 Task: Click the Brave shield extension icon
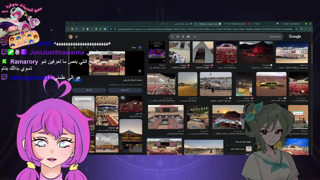[x=87, y=29]
